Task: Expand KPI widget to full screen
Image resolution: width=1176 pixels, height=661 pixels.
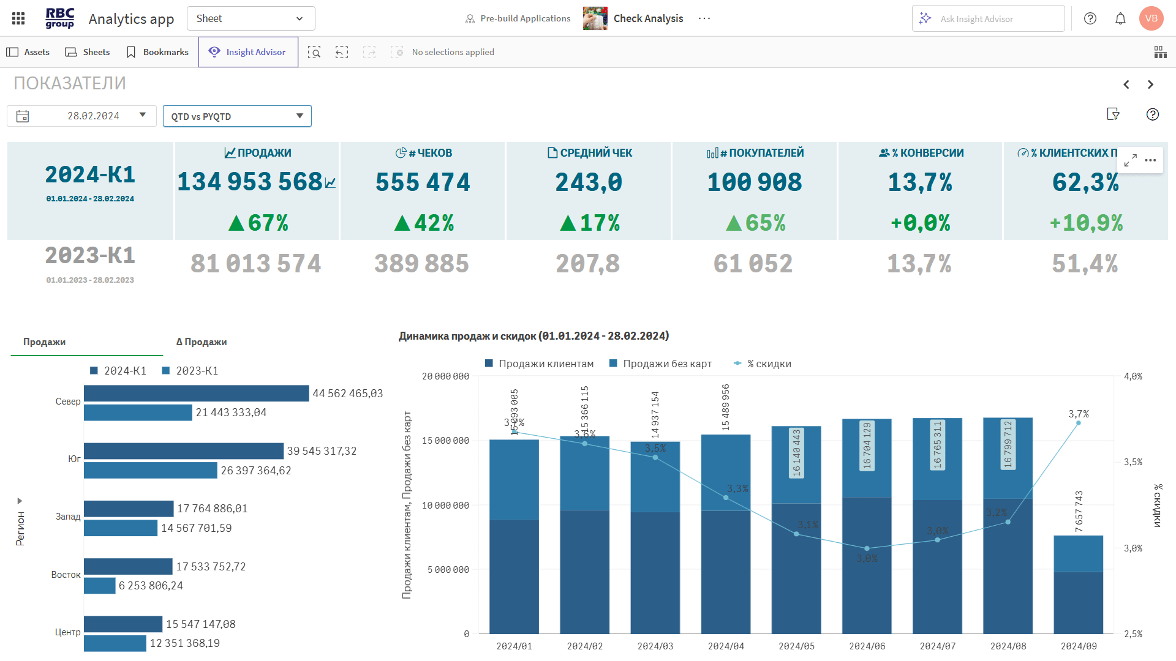Action: pyautogui.click(x=1131, y=160)
